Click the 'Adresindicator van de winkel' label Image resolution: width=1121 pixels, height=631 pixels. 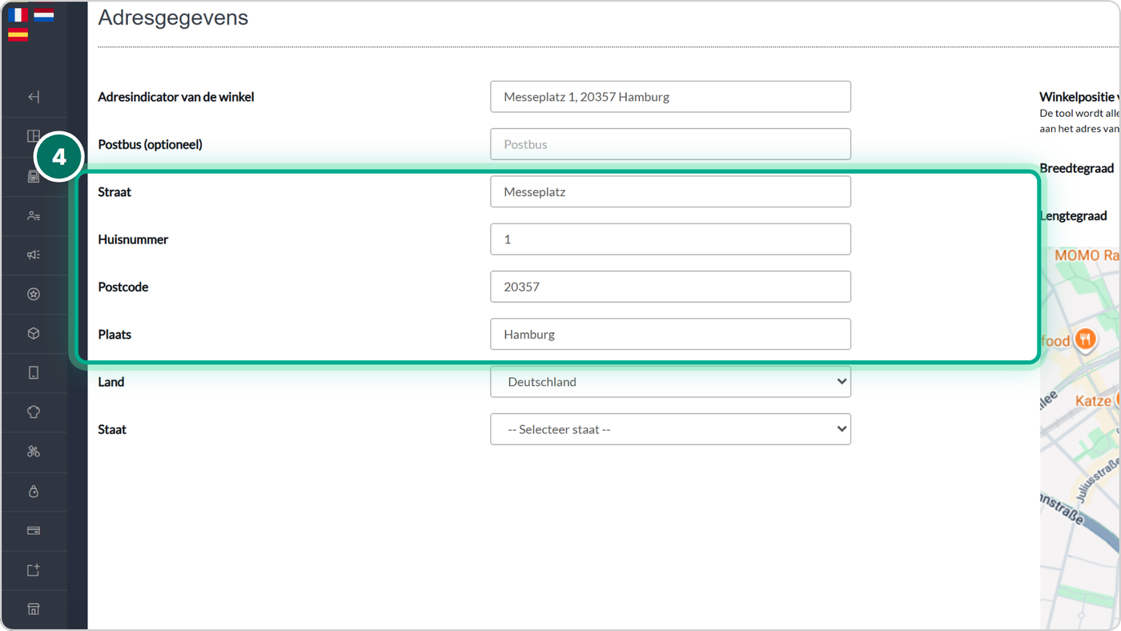[x=176, y=97]
